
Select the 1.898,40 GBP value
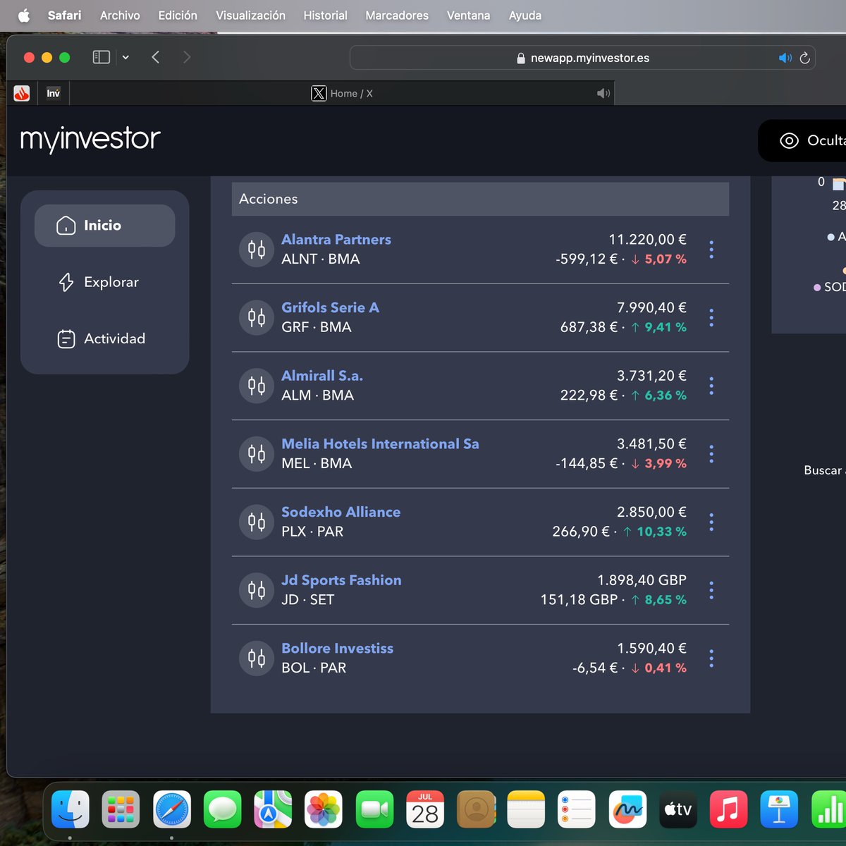[642, 580]
